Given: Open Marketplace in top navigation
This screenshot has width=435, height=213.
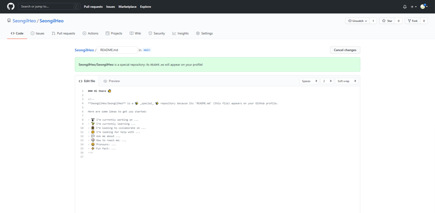Looking at the screenshot, I should 127,7.
